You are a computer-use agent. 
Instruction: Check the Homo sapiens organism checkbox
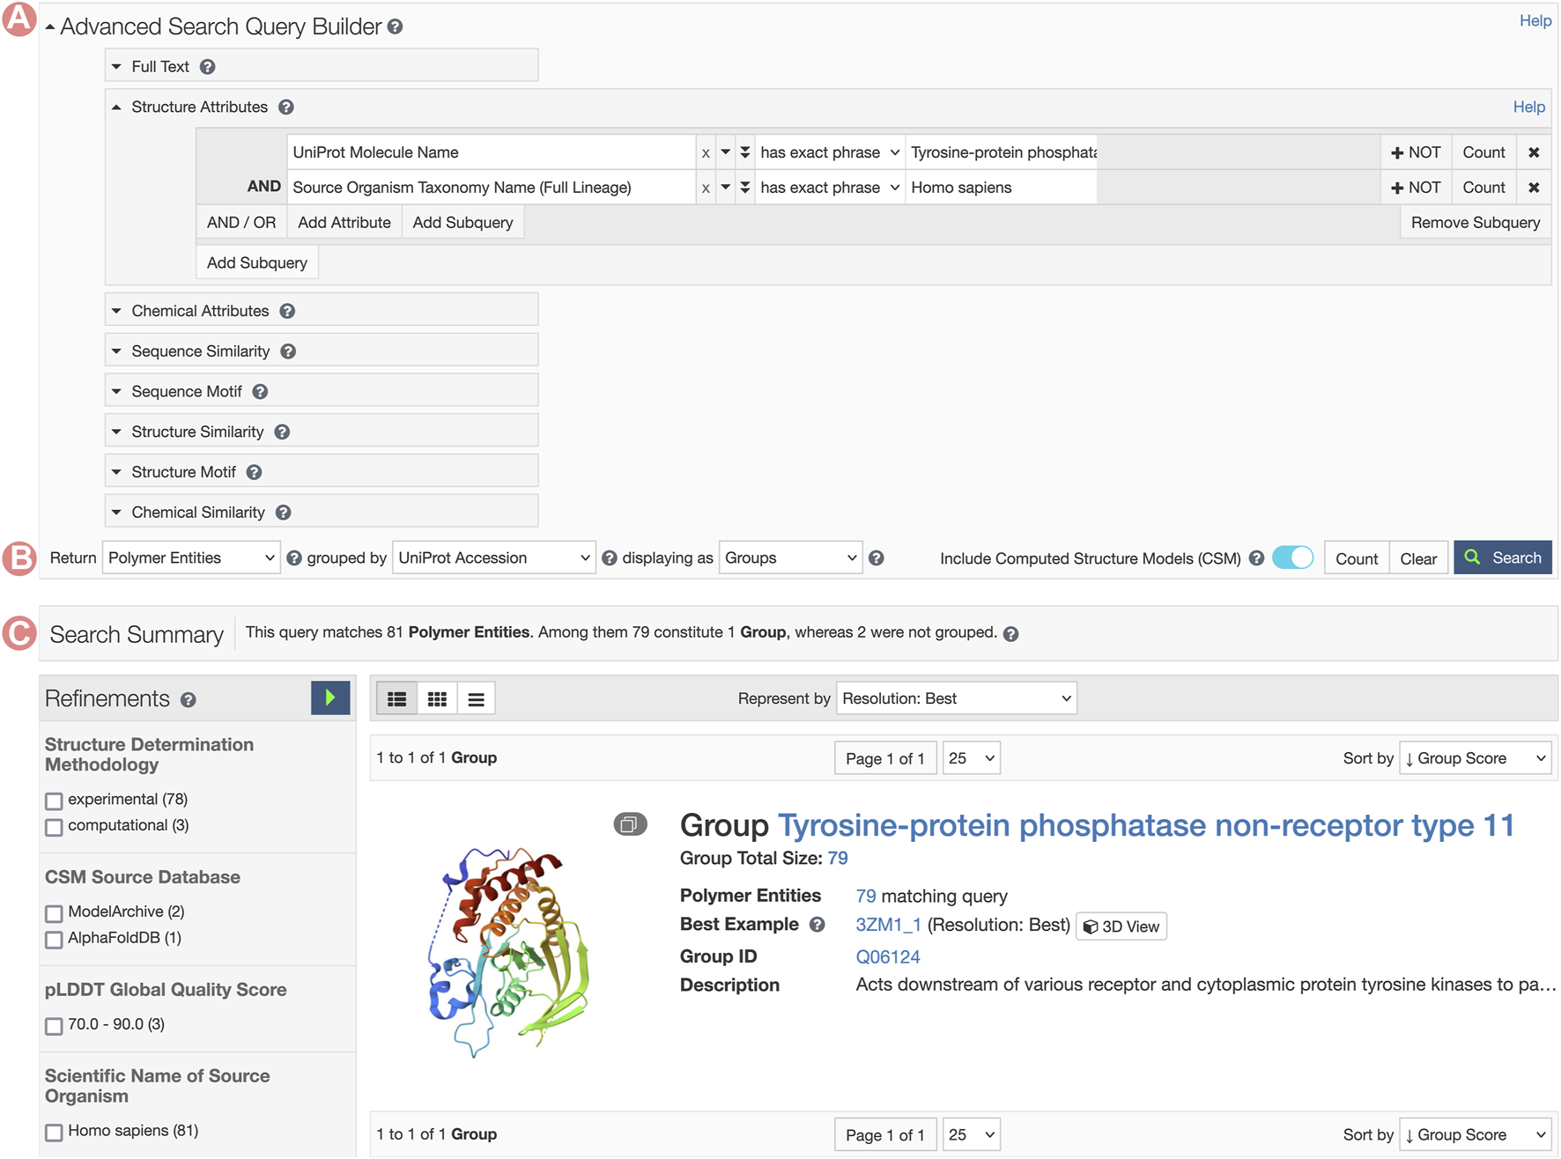(x=55, y=1132)
